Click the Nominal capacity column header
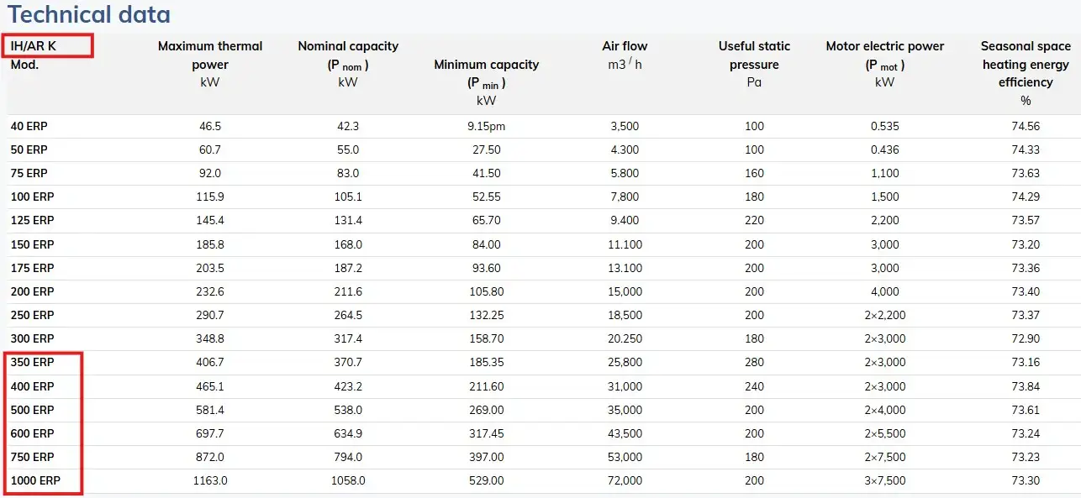 (x=348, y=64)
